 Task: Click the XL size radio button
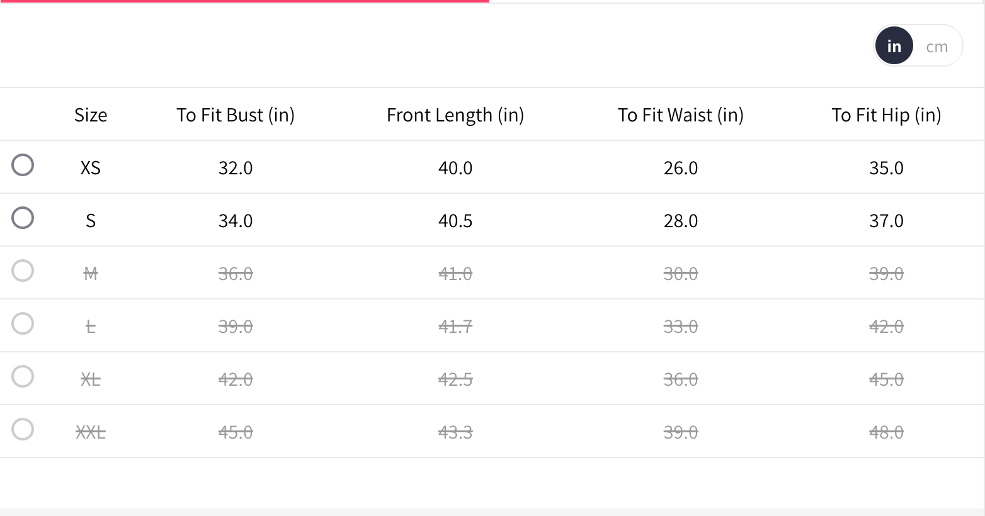click(x=23, y=376)
